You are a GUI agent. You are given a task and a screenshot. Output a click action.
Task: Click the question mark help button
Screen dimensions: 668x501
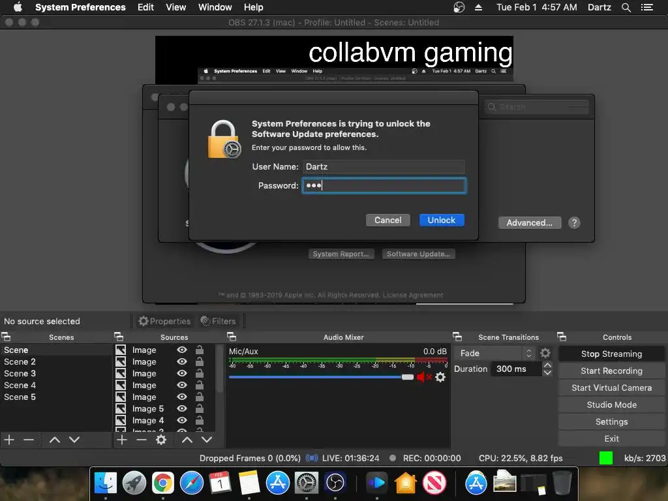click(574, 223)
